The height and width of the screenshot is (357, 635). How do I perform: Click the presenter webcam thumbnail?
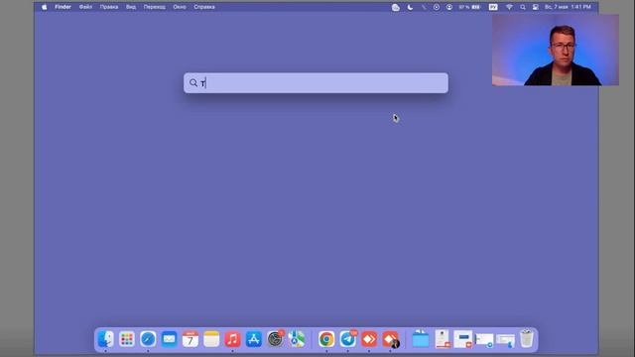click(556, 50)
